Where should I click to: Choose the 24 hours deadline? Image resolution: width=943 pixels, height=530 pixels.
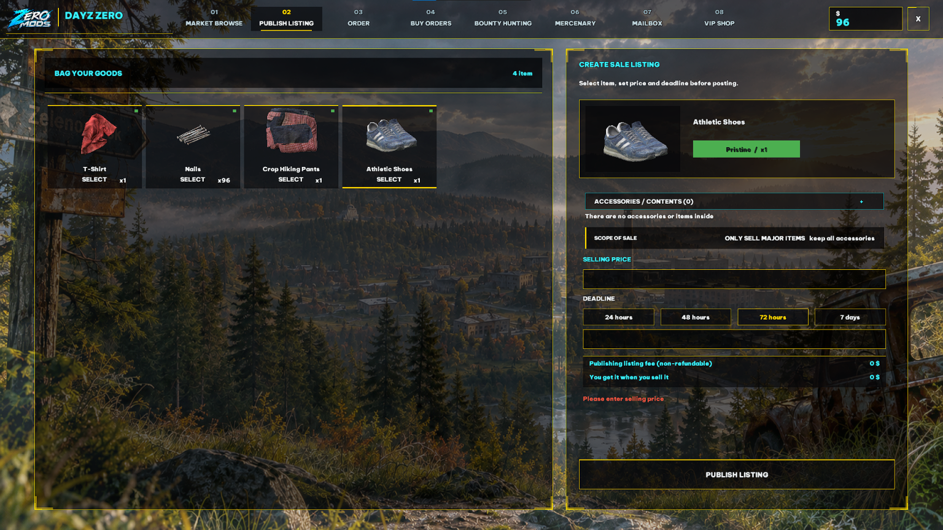pyautogui.click(x=618, y=317)
